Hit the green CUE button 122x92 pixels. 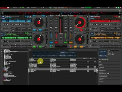pyautogui.click(x=34, y=47)
